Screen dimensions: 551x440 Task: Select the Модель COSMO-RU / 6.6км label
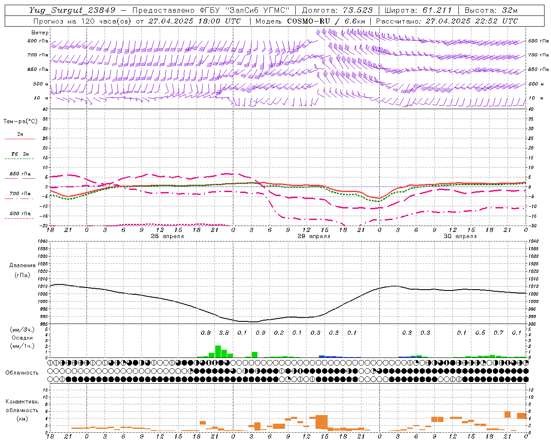pyautogui.click(x=310, y=21)
